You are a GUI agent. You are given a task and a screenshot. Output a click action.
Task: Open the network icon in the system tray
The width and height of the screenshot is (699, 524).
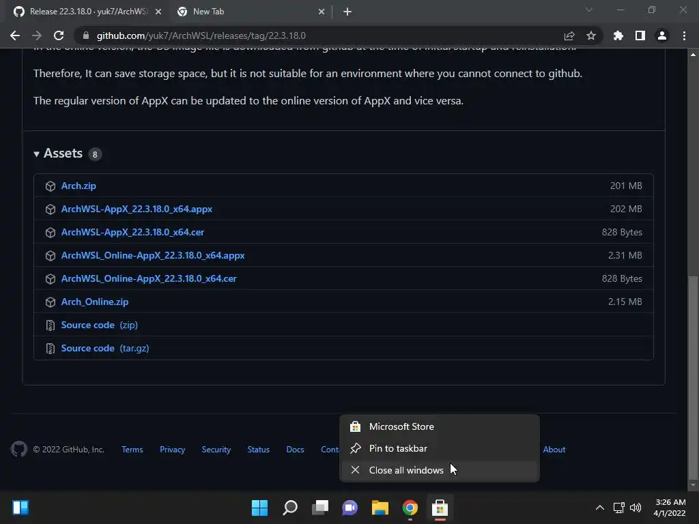click(x=618, y=508)
